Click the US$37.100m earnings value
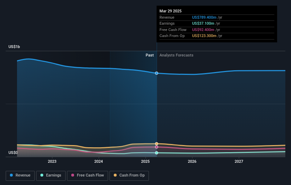Image resolution: width=291 pixels, height=185 pixels. point(203,23)
